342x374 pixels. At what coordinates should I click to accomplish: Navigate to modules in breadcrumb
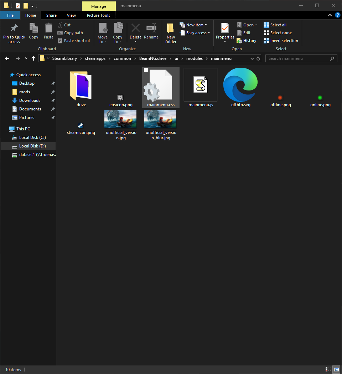195,58
